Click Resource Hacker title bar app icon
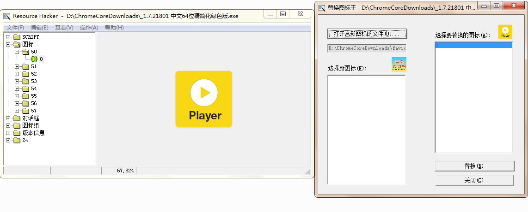 pos(7,16)
